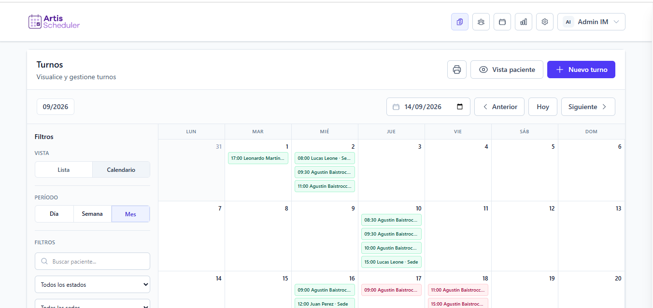Screen dimensions: 653x308
Task: Open the calendar icon in the header
Action: (x=502, y=22)
